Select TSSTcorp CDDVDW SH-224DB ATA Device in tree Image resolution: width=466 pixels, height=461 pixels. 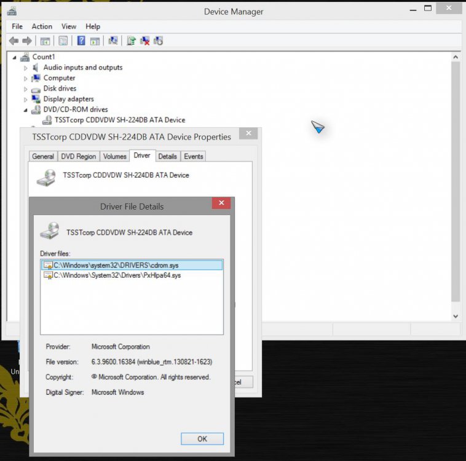coord(120,120)
